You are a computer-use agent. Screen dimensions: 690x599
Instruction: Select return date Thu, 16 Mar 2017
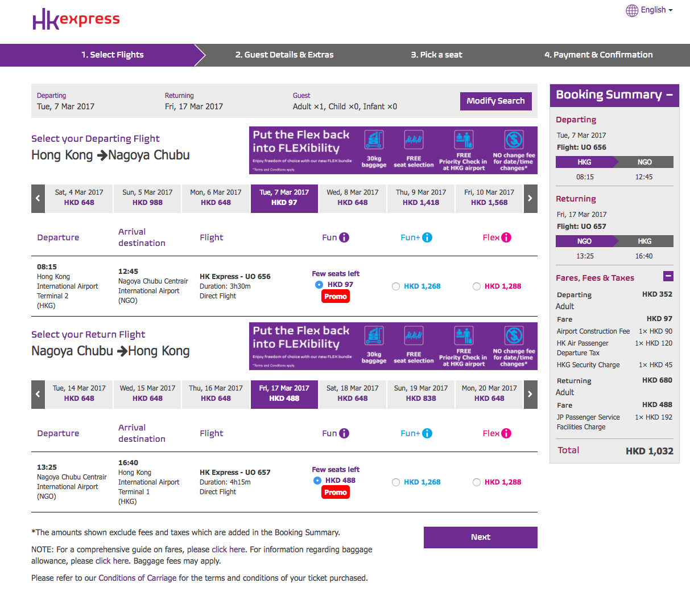point(216,394)
